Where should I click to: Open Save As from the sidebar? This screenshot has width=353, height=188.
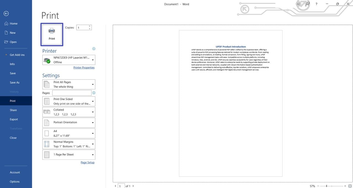coord(15,82)
